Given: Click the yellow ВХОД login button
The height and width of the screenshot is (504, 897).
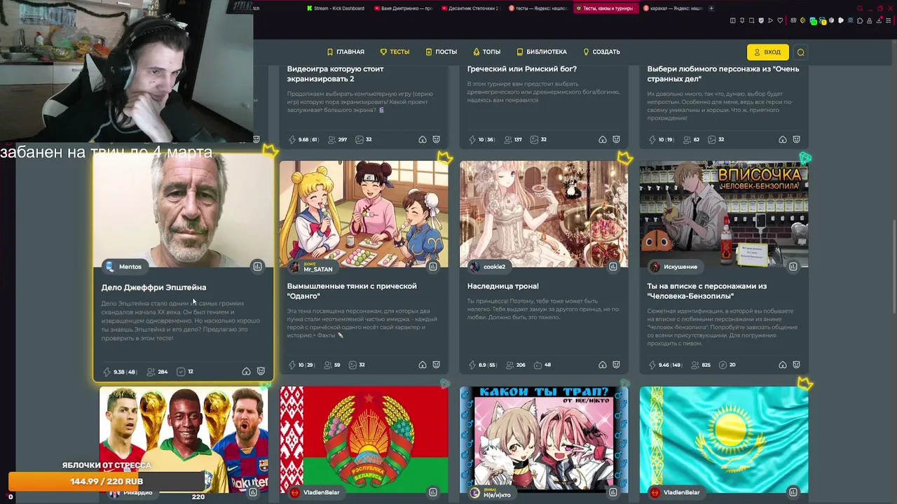Looking at the screenshot, I should [767, 52].
